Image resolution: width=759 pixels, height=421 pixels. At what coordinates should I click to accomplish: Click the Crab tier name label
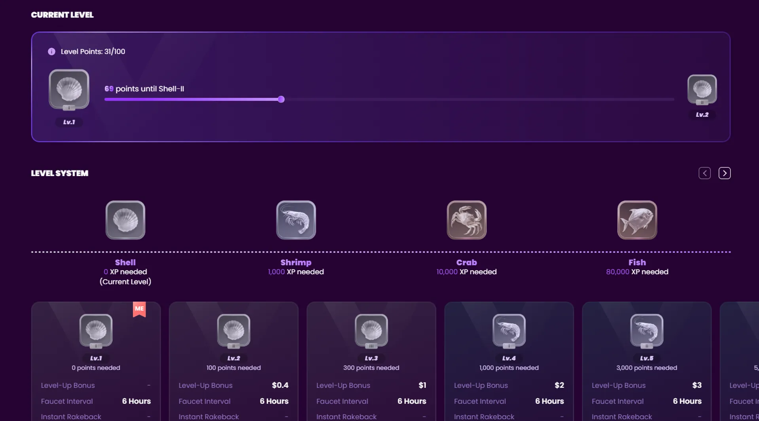[466, 262]
